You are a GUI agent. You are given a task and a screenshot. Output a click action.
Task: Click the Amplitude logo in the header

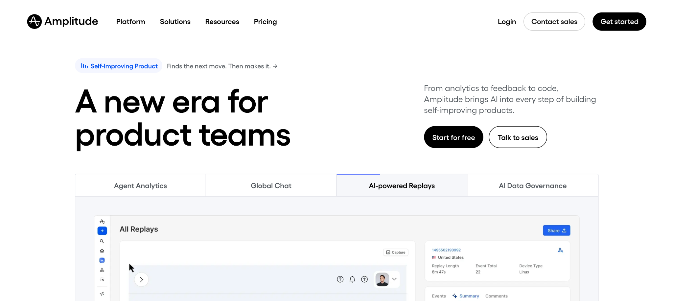pyautogui.click(x=62, y=22)
